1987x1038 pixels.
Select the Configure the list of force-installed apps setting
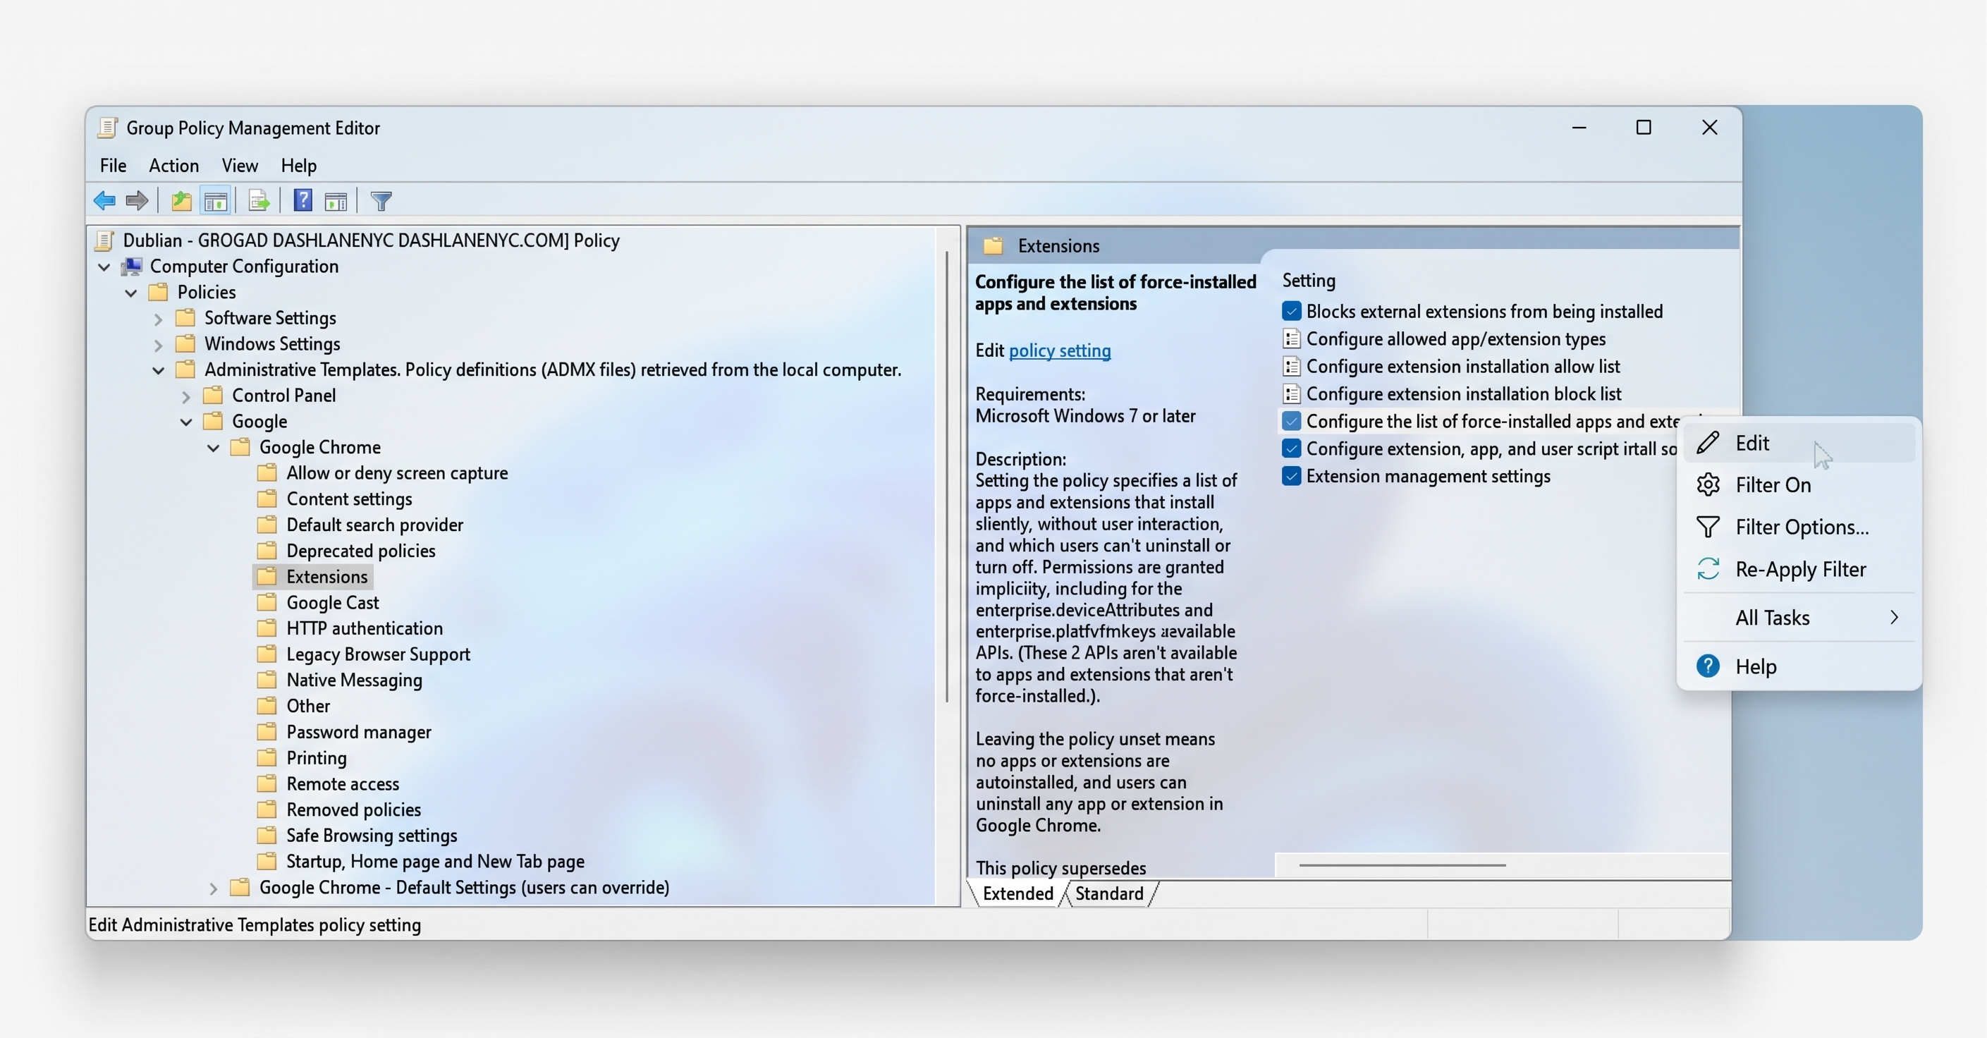pos(1481,421)
